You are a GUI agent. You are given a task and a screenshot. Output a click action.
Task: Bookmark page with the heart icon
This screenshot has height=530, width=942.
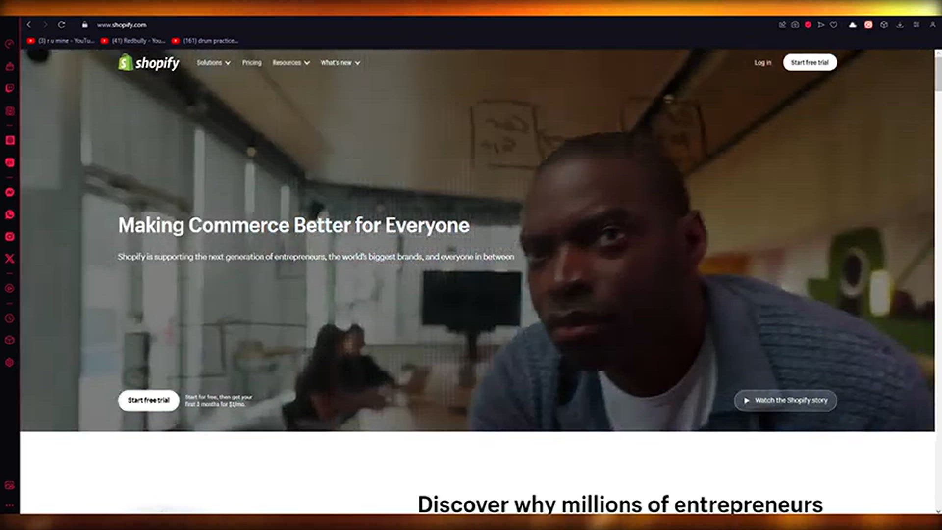[834, 25]
